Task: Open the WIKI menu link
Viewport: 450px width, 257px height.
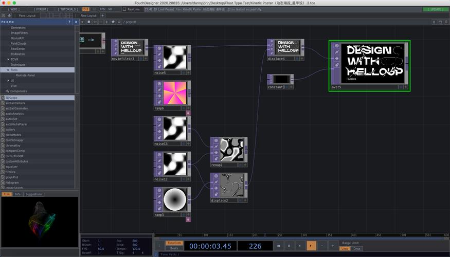Action: [x=15, y=9]
